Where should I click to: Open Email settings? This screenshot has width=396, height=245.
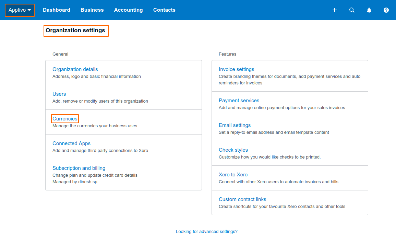[x=235, y=125]
